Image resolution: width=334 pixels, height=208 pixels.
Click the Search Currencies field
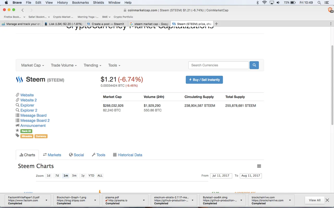tap(218, 65)
